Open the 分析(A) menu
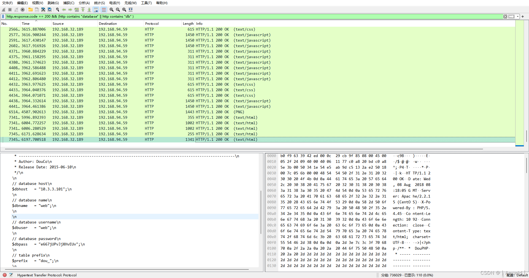Screen dimensions: 529x278 pyautogui.click(x=84, y=3)
